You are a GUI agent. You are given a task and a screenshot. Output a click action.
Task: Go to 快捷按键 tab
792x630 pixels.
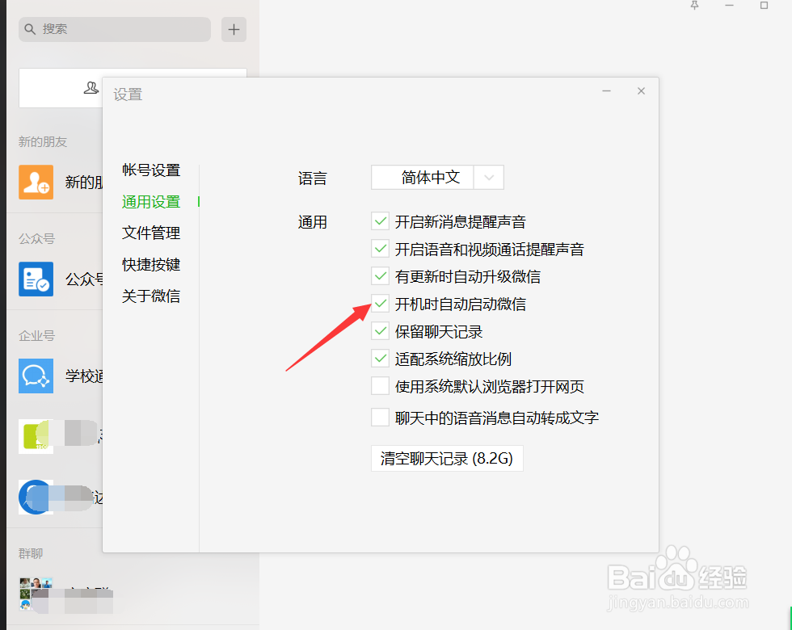[151, 265]
